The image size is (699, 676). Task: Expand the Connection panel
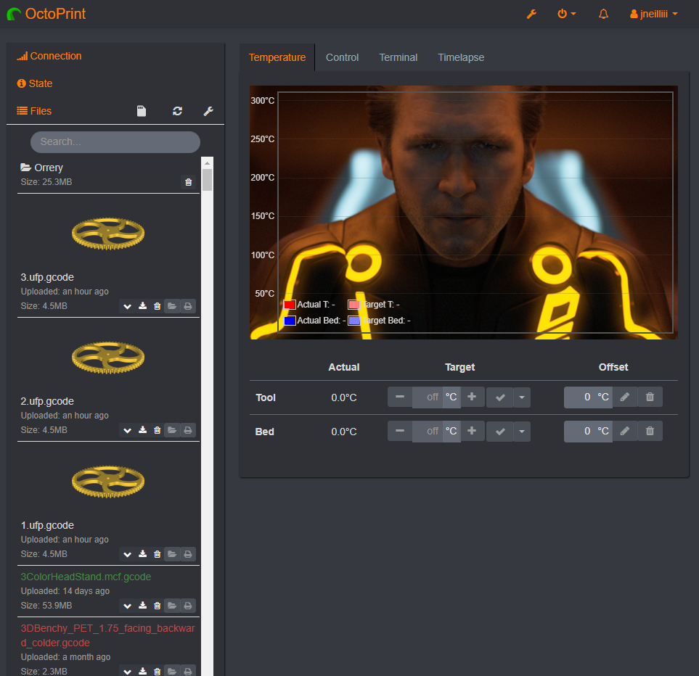[49, 56]
